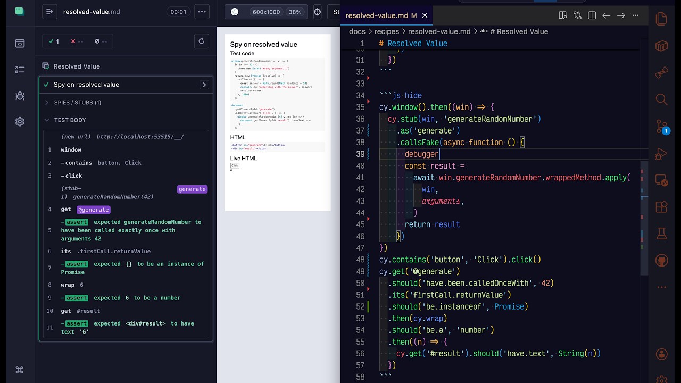Rerun all tests with refresh icon

click(x=202, y=41)
